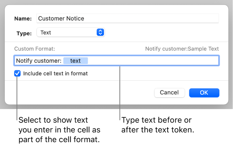Click the blue up-down arrows beside Text
This screenshot has width=233, height=147.
click(100, 32)
